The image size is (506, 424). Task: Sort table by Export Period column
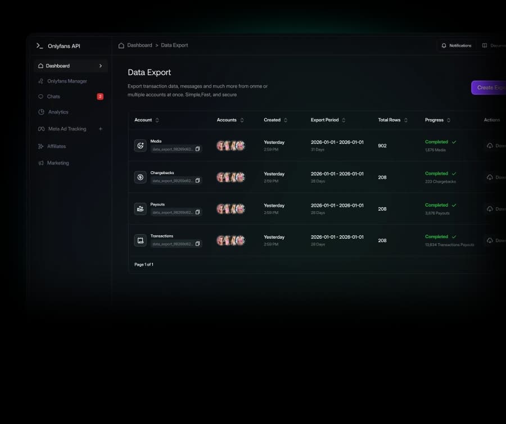click(x=344, y=120)
